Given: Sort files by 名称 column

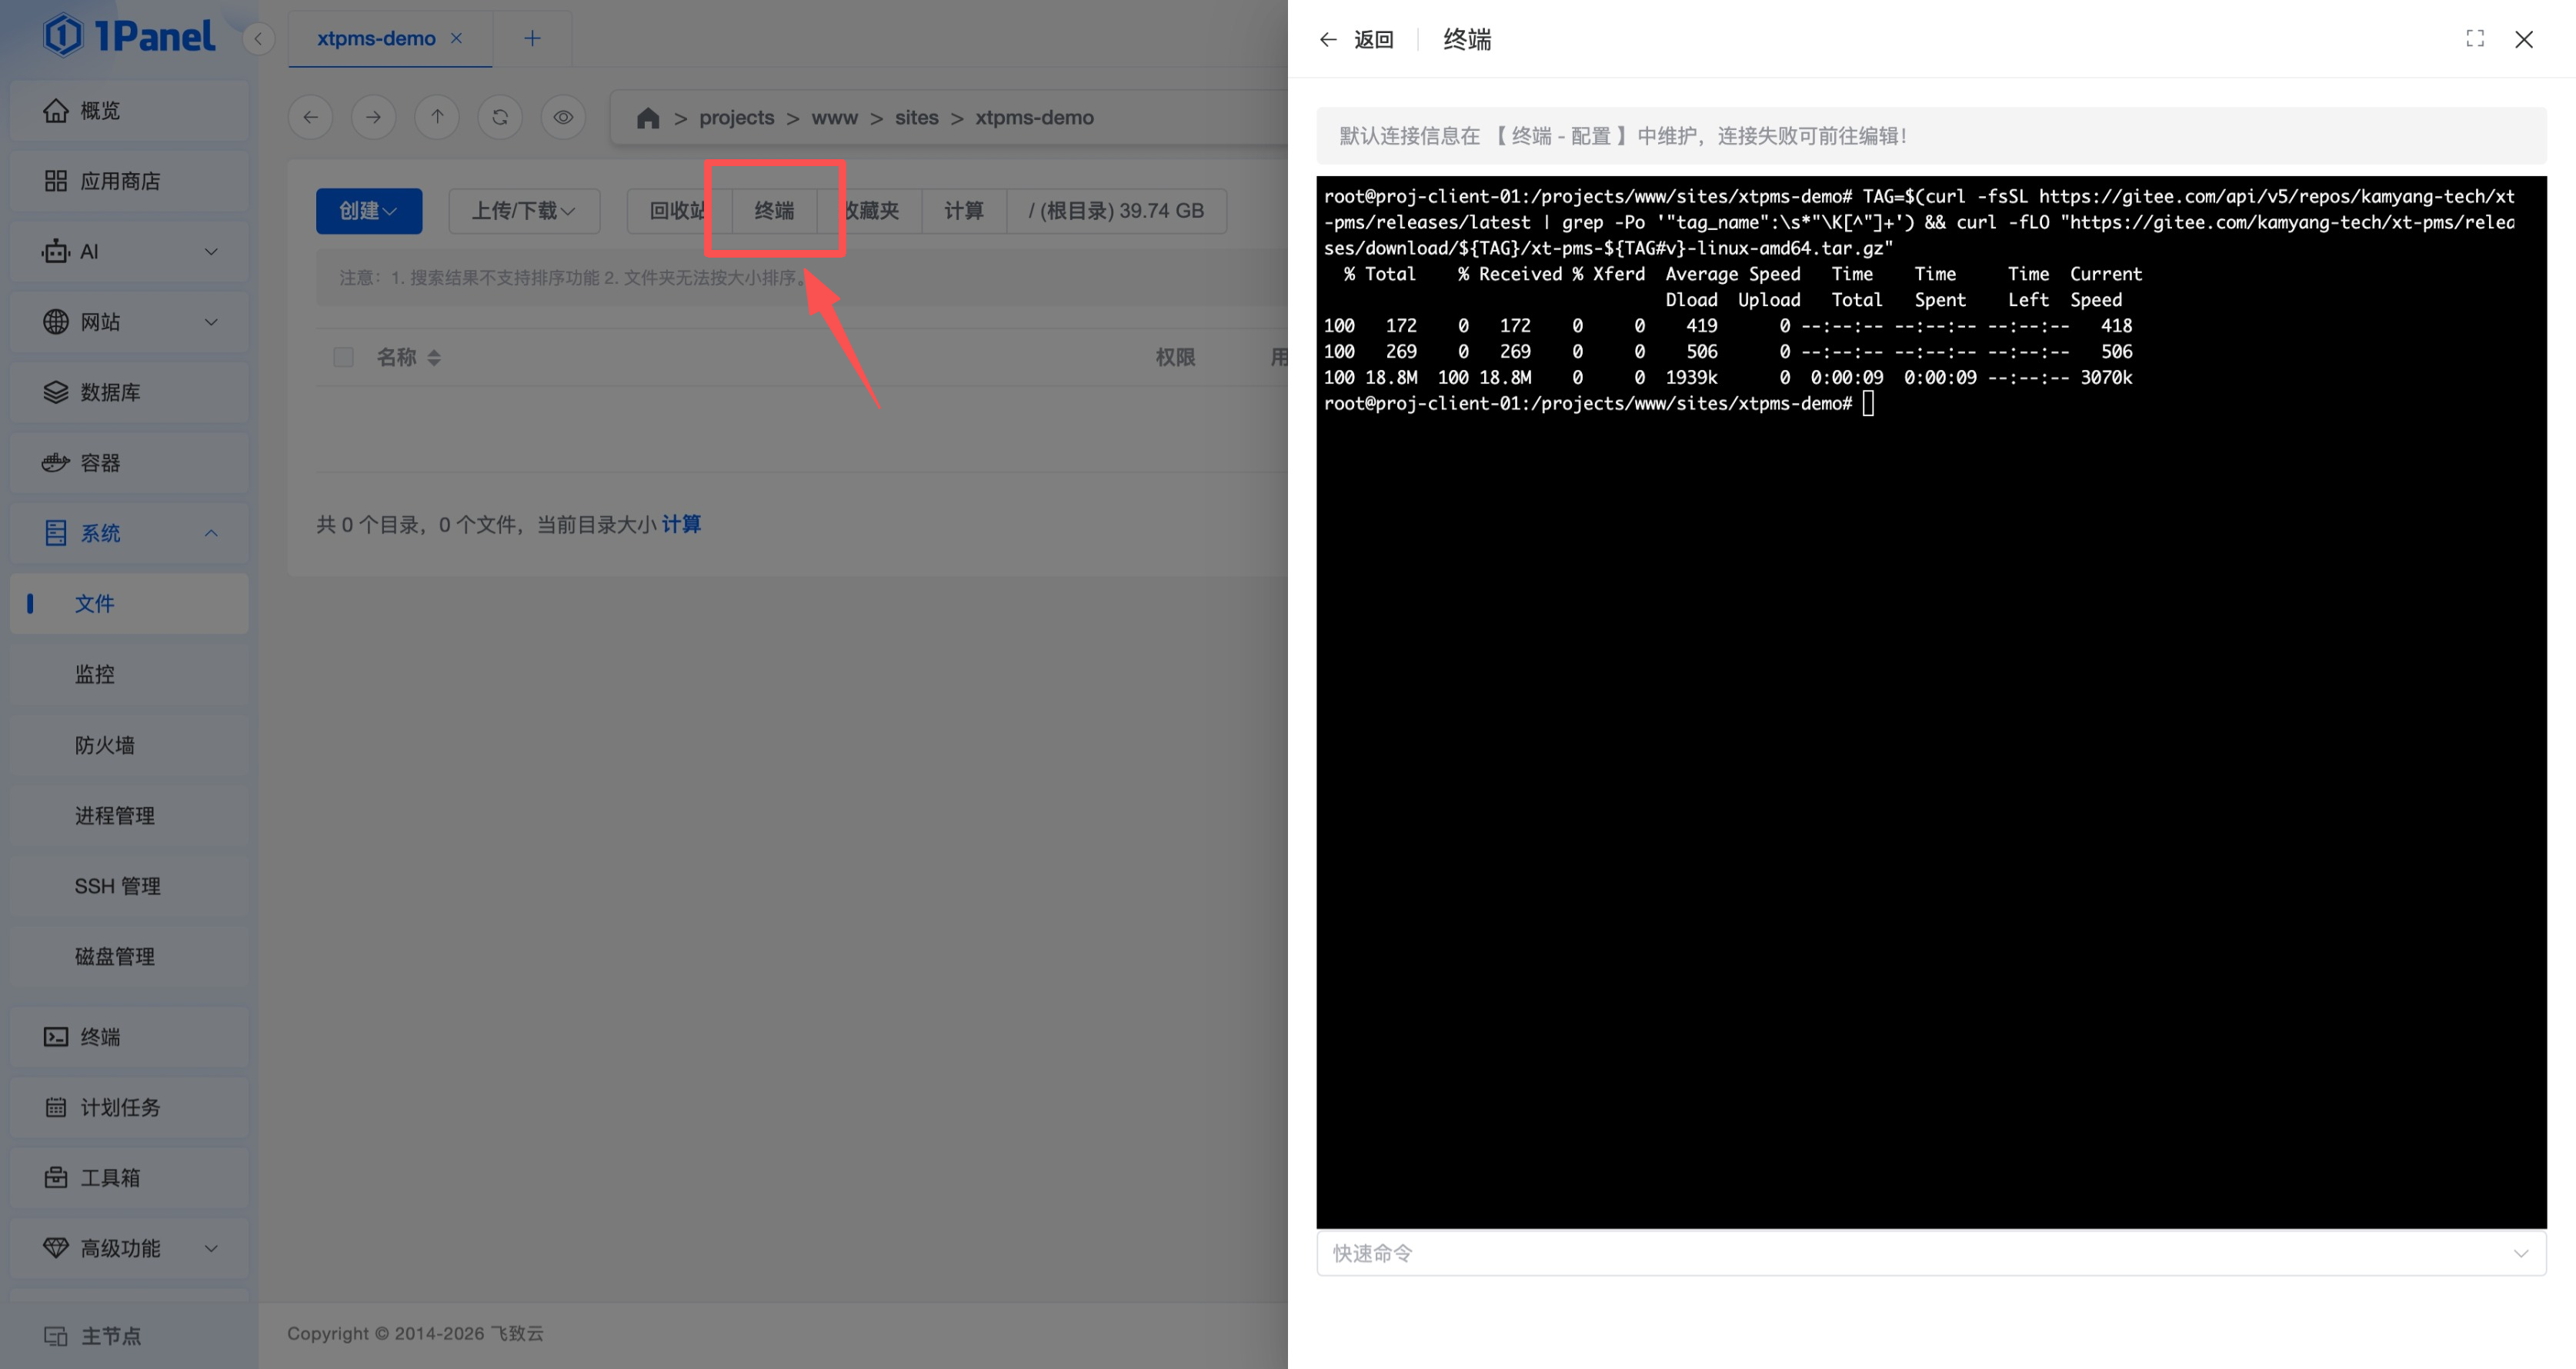Looking at the screenshot, I should (x=408, y=357).
